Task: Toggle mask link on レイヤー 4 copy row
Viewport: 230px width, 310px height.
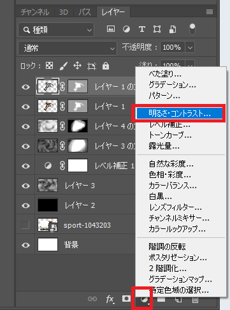Action: click(x=62, y=126)
